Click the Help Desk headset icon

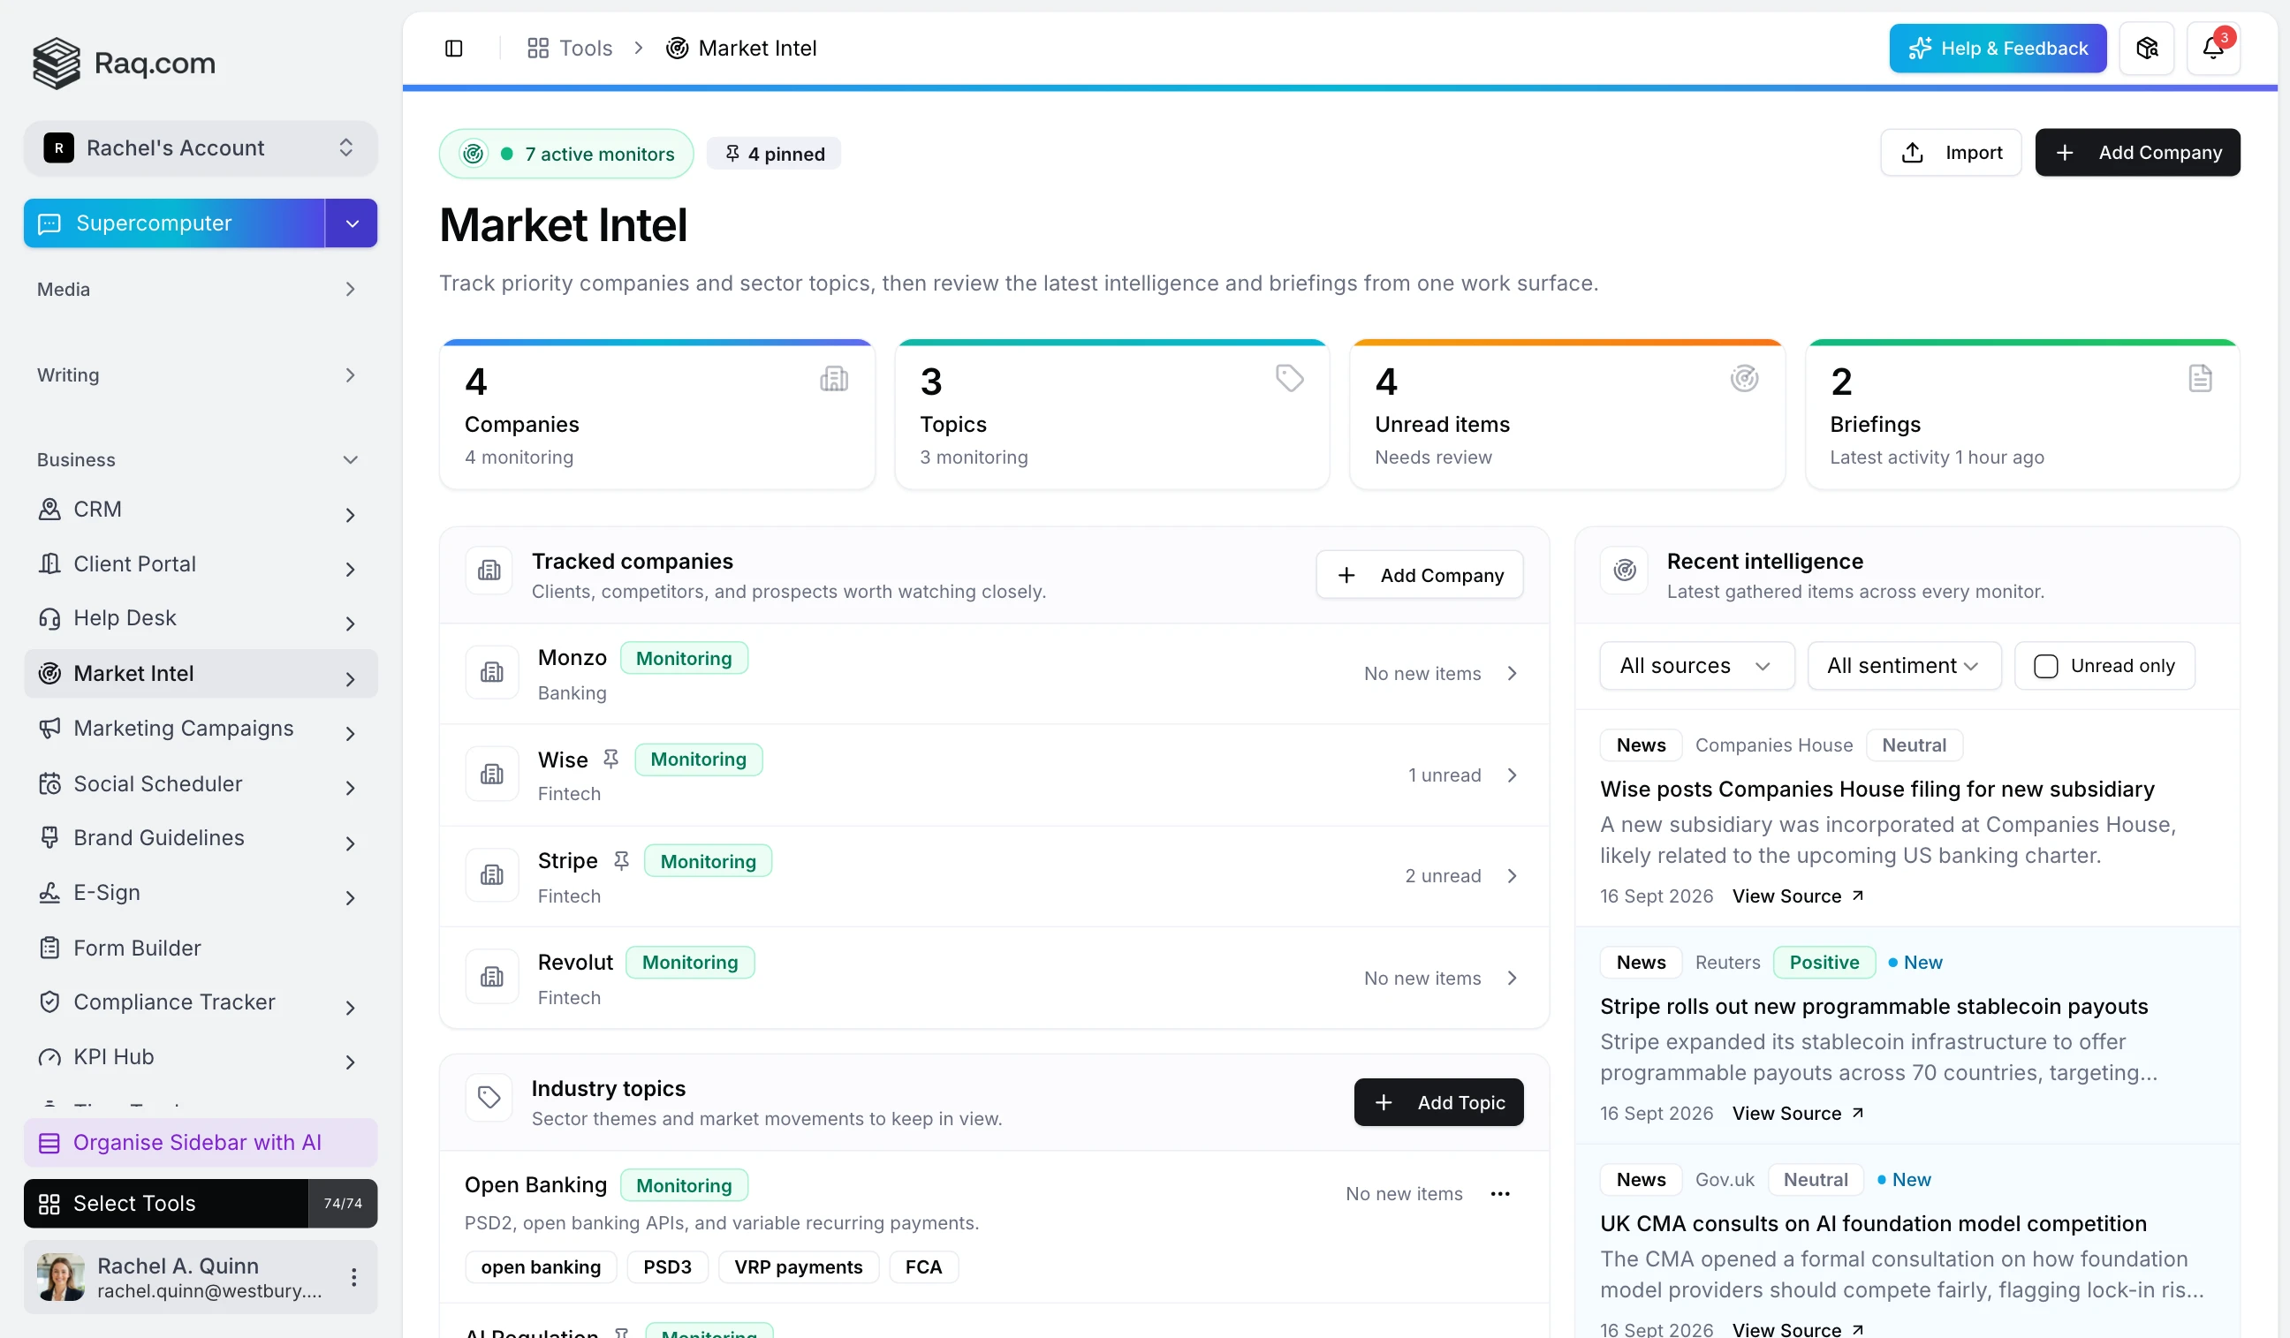pyautogui.click(x=50, y=618)
